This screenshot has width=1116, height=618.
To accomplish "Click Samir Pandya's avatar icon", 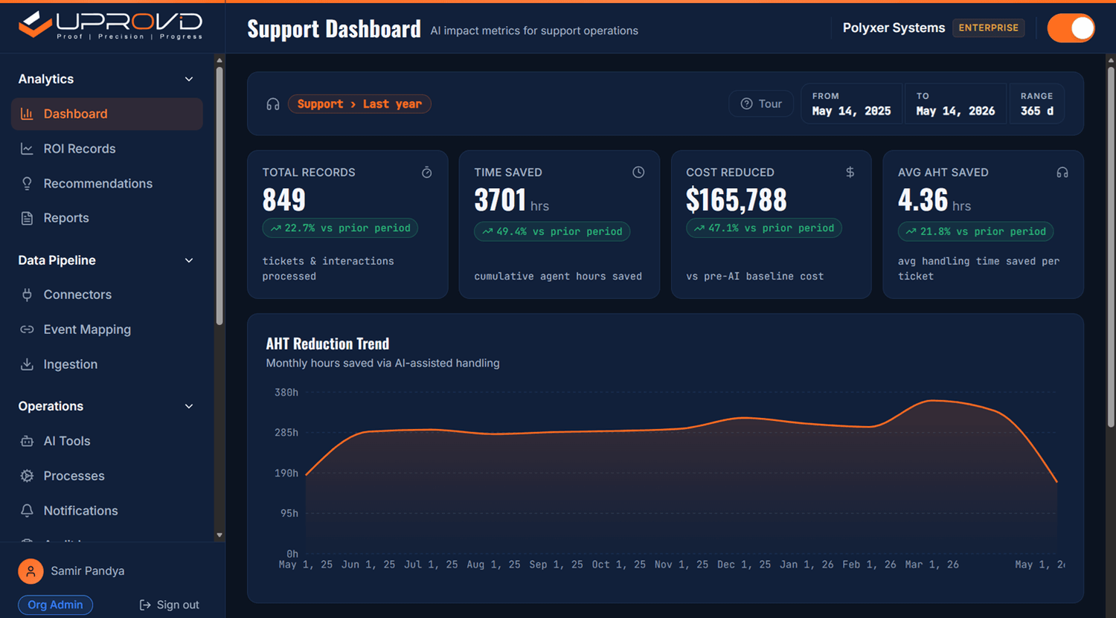I will [x=31, y=571].
